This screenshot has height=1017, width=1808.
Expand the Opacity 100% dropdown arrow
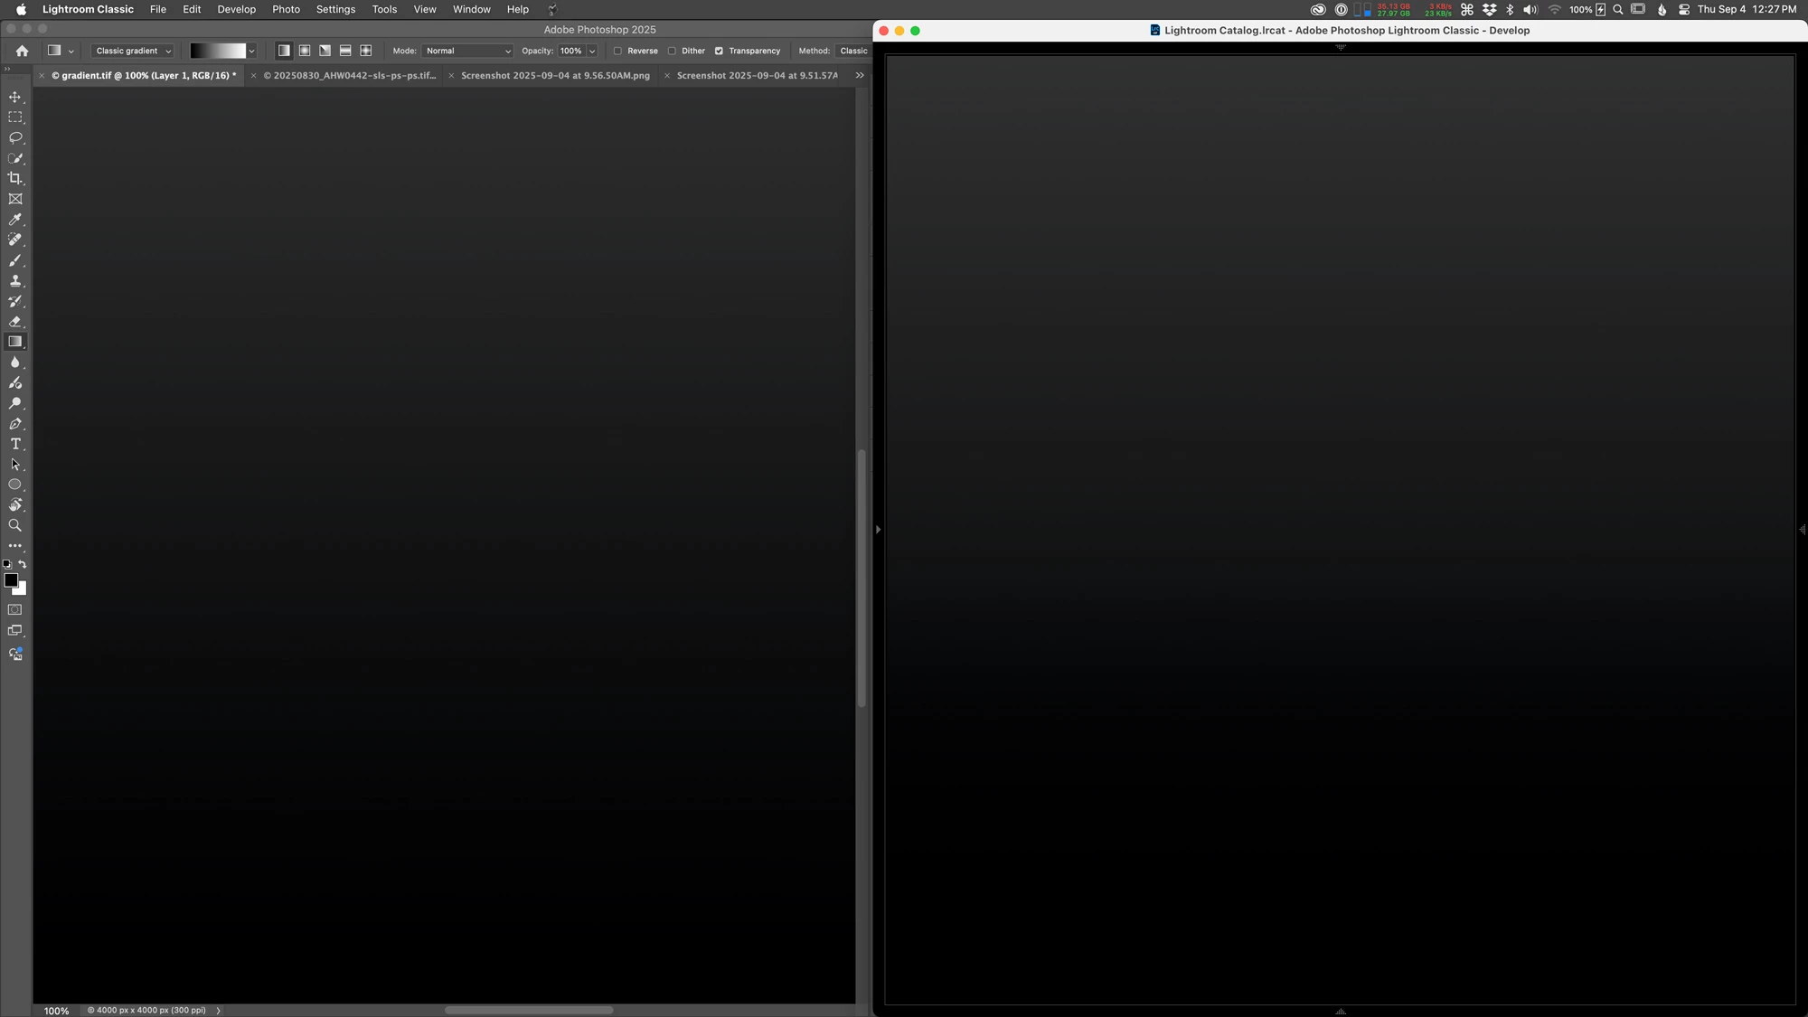click(x=592, y=52)
